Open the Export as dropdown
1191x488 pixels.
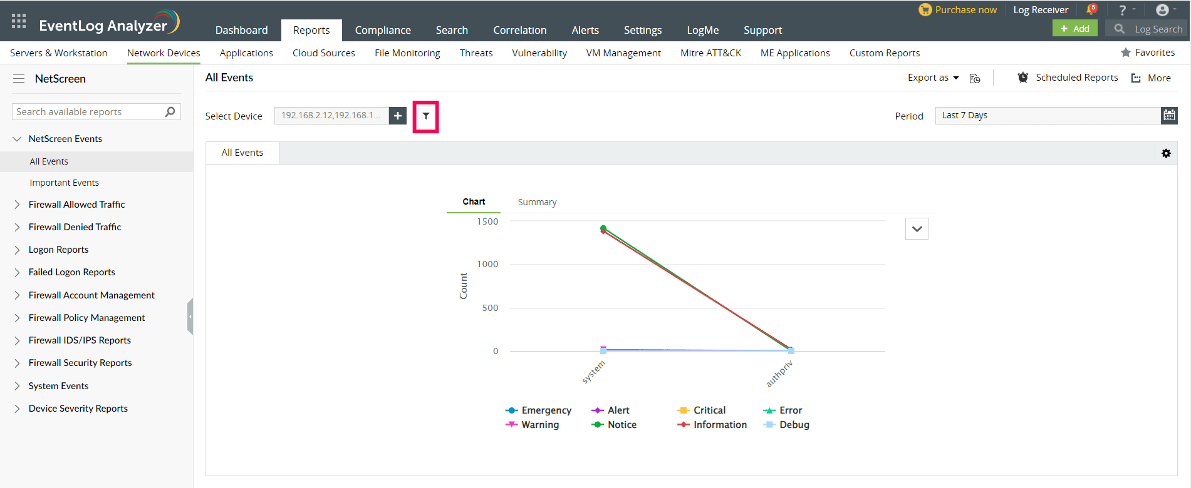pyautogui.click(x=934, y=78)
